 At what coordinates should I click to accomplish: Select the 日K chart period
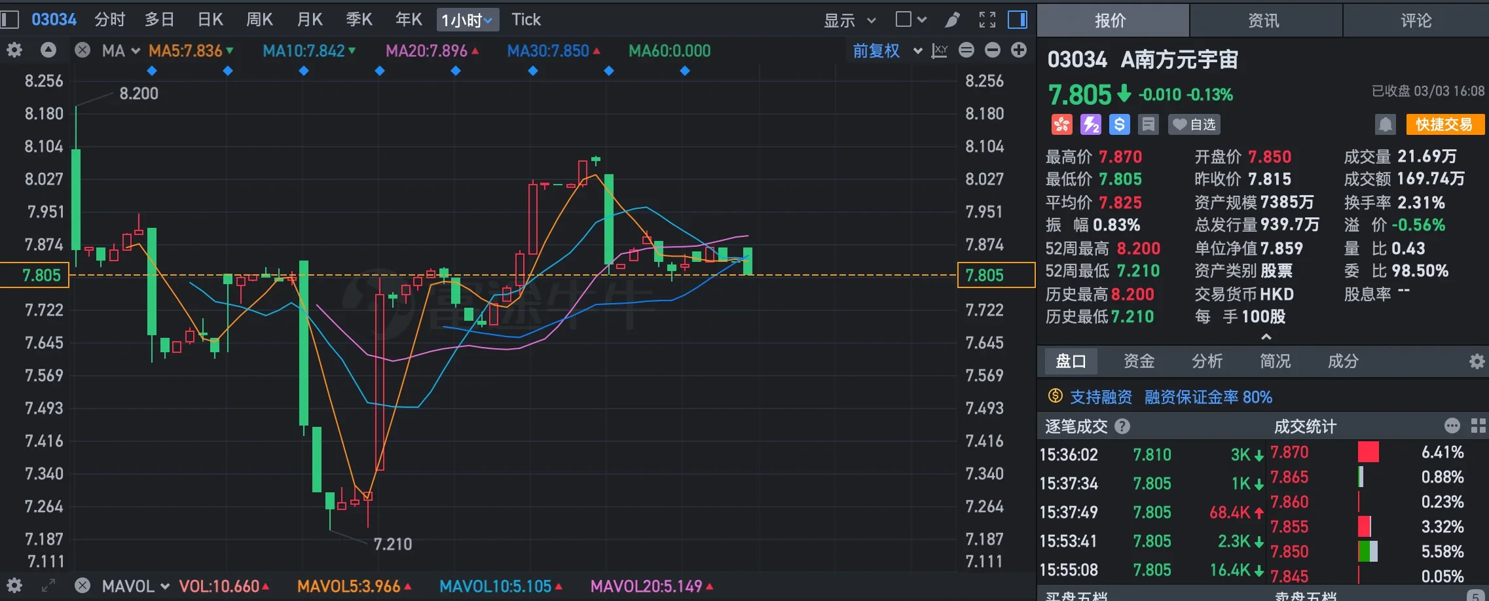click(210, 20)
